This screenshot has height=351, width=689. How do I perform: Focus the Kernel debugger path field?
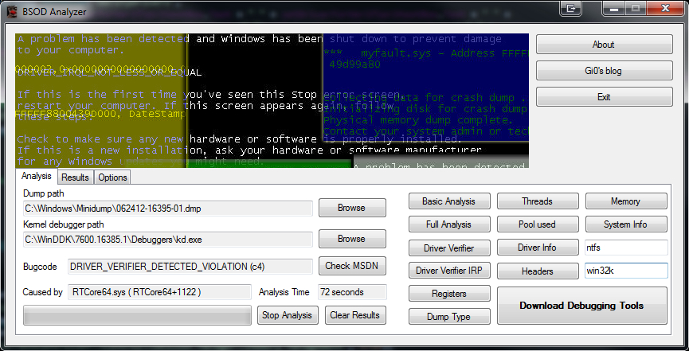[x=168, y=240]
